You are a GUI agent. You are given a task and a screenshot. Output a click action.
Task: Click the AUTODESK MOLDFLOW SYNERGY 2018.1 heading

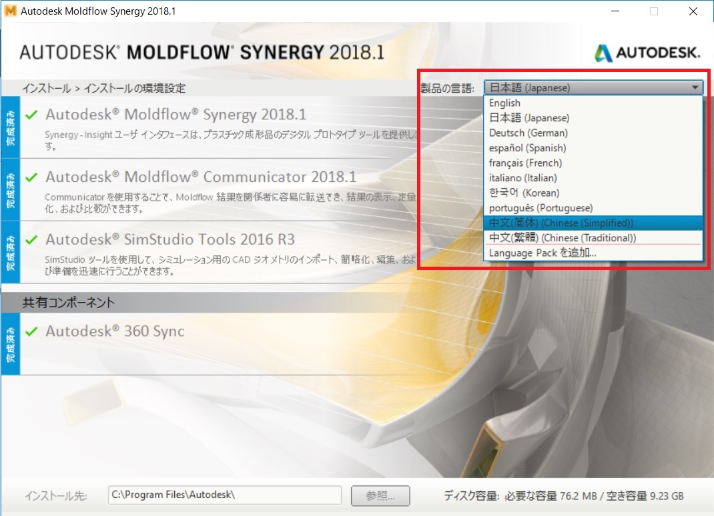click(x=202, y=52)
